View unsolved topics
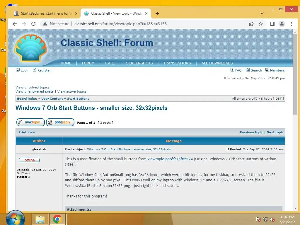The image size is (300, 225). point(32,87)
